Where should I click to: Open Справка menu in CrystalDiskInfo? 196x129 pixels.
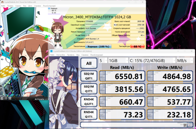coord(37,6)
